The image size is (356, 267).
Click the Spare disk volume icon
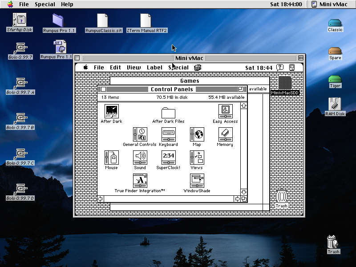[335, 51]
